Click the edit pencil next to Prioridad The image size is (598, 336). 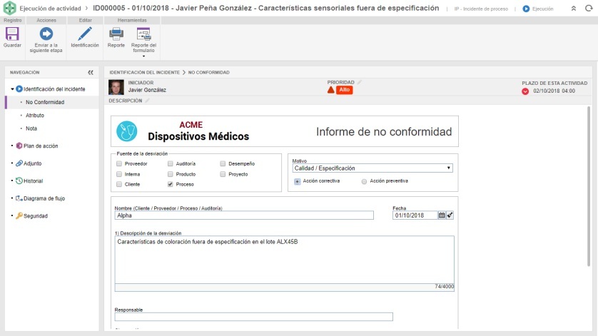pos(360,82)
